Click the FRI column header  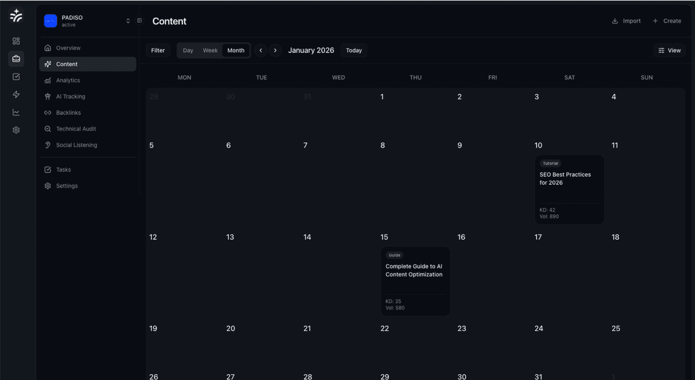coord(492,78)
